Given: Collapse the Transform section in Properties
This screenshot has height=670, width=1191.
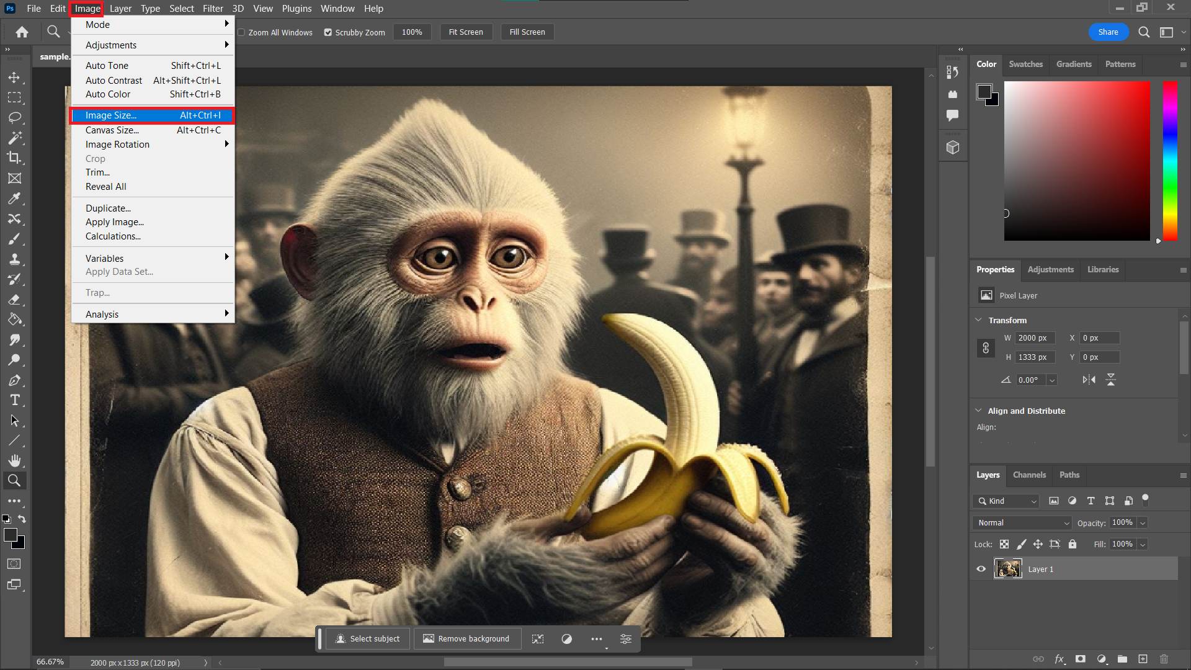Looking at the screenshot, I should (979, 320).
